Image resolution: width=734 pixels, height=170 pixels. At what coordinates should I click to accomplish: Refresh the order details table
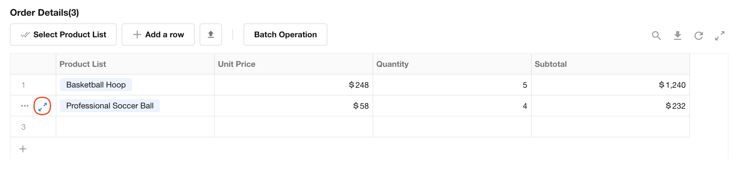pyautogui.click(x=699, y=35)
